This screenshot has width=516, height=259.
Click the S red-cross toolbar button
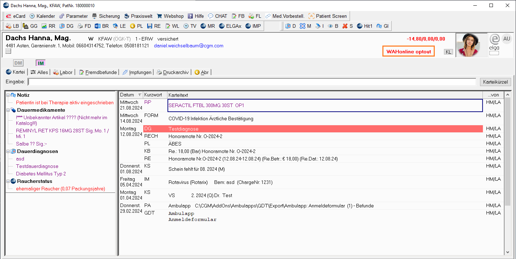347,26
